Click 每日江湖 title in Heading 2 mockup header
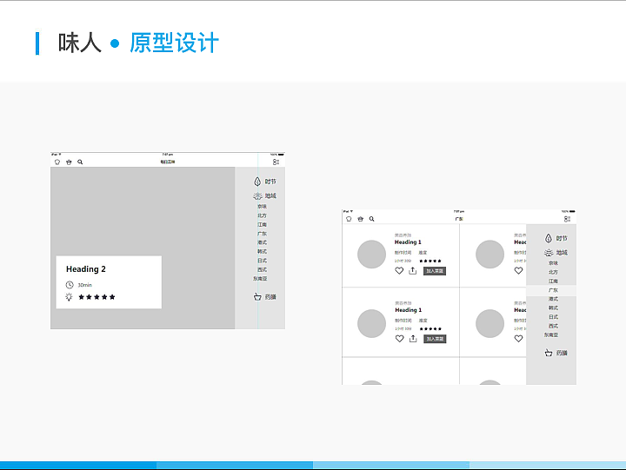The width and height of the screenshot is (626, 470). (x=168, y=162)
